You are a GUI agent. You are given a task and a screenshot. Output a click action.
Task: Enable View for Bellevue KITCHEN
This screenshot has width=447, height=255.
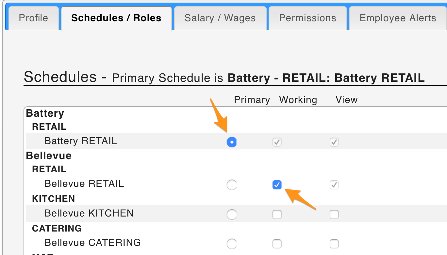coord(334,214)
